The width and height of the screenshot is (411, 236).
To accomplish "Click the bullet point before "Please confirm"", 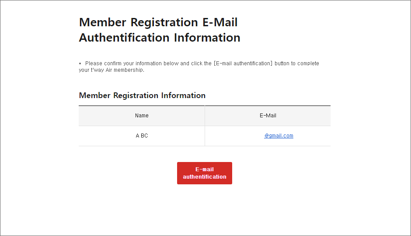I will point(80,63).
